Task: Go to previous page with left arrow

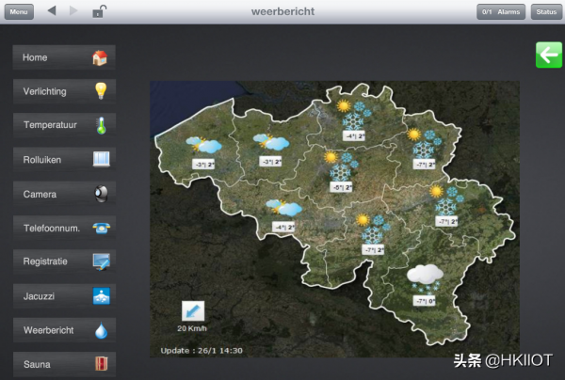Action: (x=52, y=11)
